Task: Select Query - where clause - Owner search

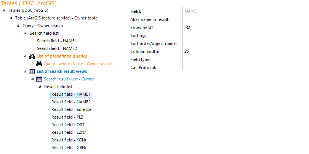Action: pos(78,64)
